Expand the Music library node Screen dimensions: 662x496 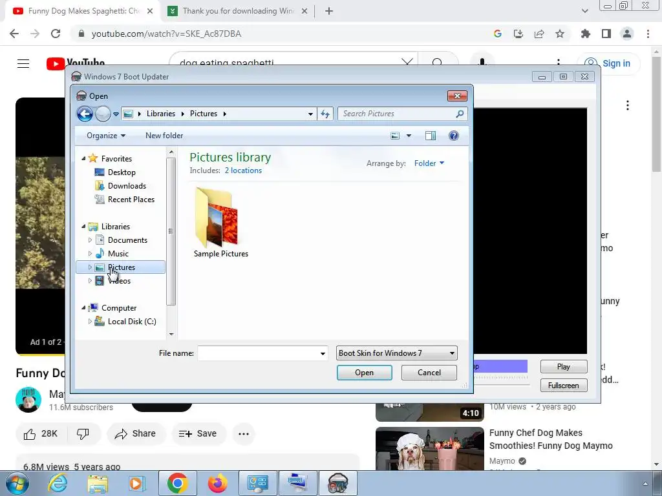tap(90, 253)
